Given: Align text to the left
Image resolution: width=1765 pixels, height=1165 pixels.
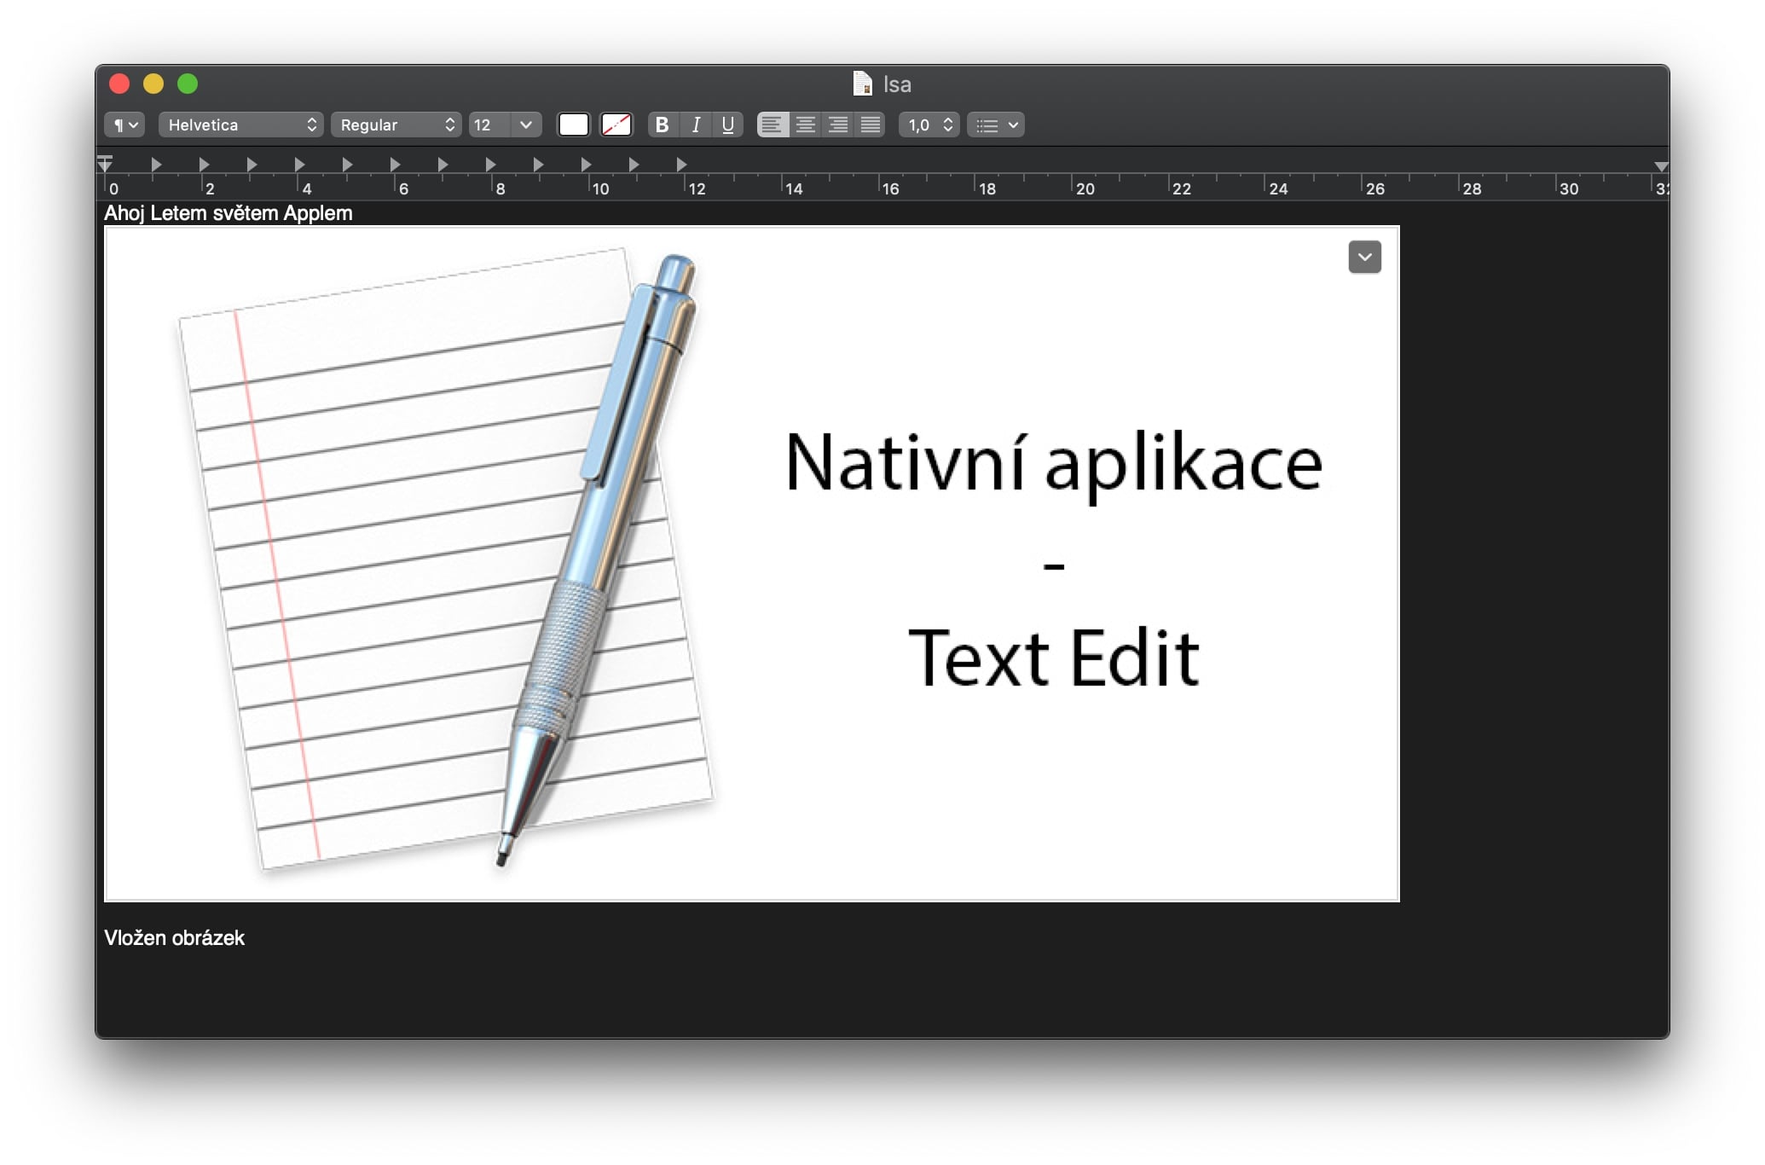Looking at the screenshot, I should click(x=773, y=125).
